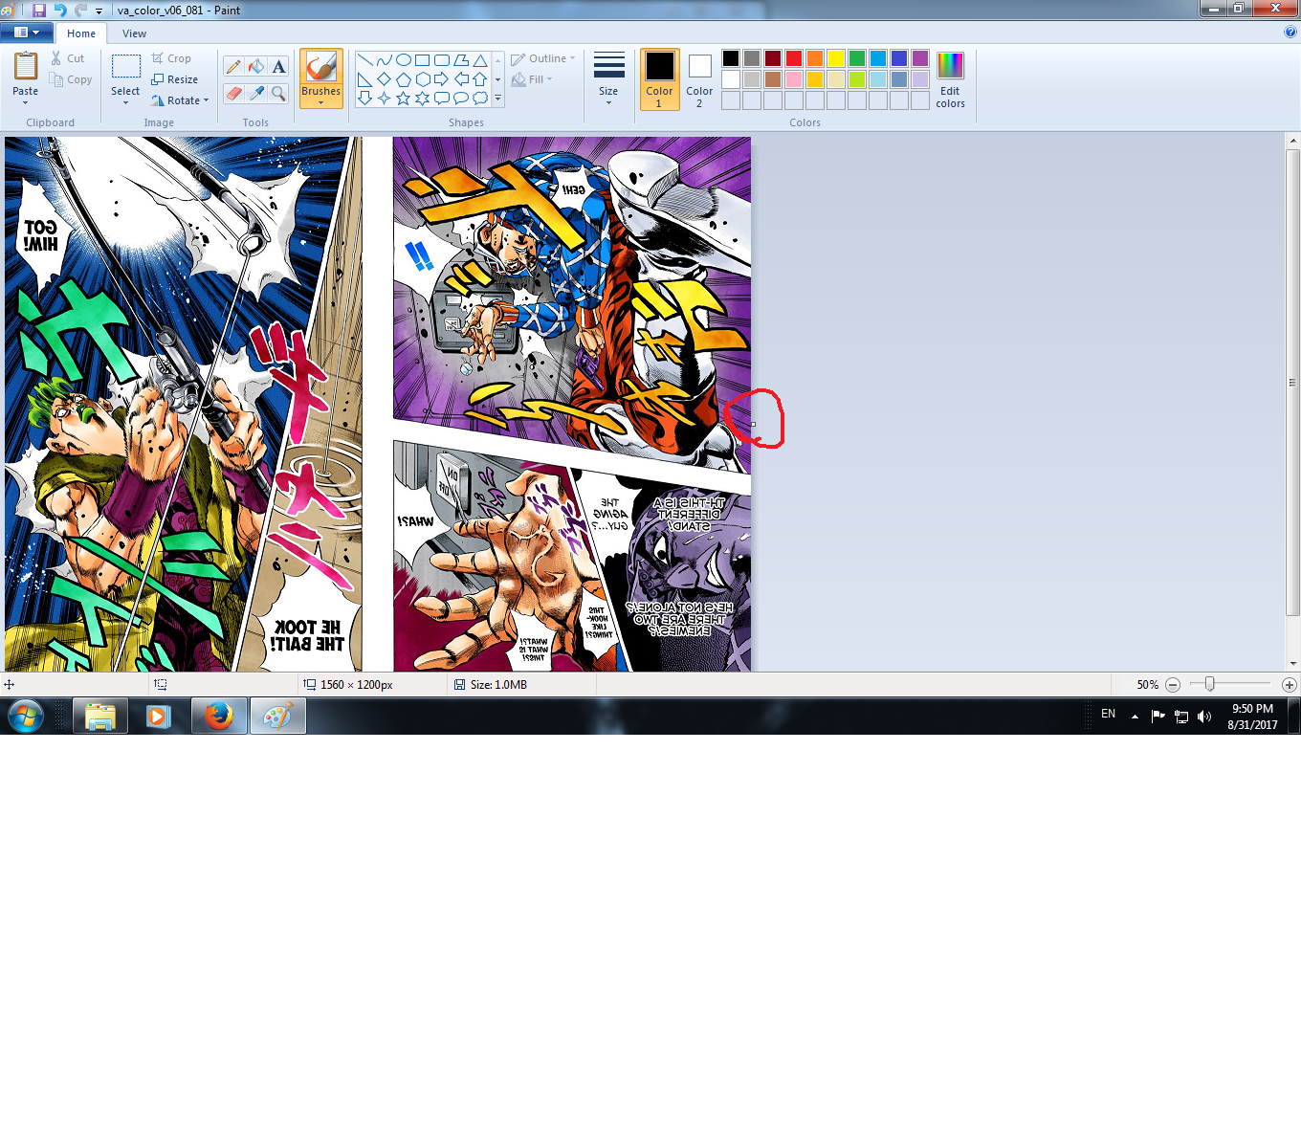The width and height of the screenshot is (1301, 1148).
Task: Click the Paste clipboard icon
Action: coord(26,67)
